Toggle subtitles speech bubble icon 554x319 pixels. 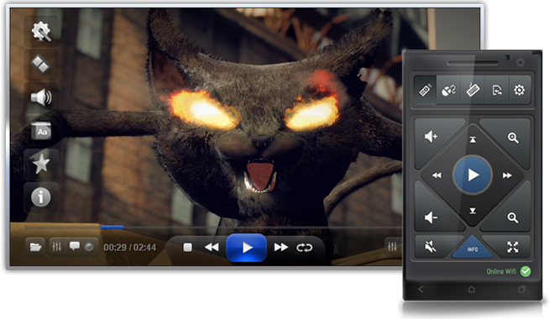point(74,246)
